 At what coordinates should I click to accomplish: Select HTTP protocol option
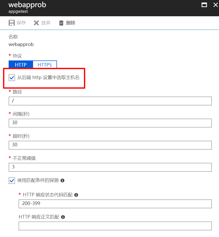21,65
